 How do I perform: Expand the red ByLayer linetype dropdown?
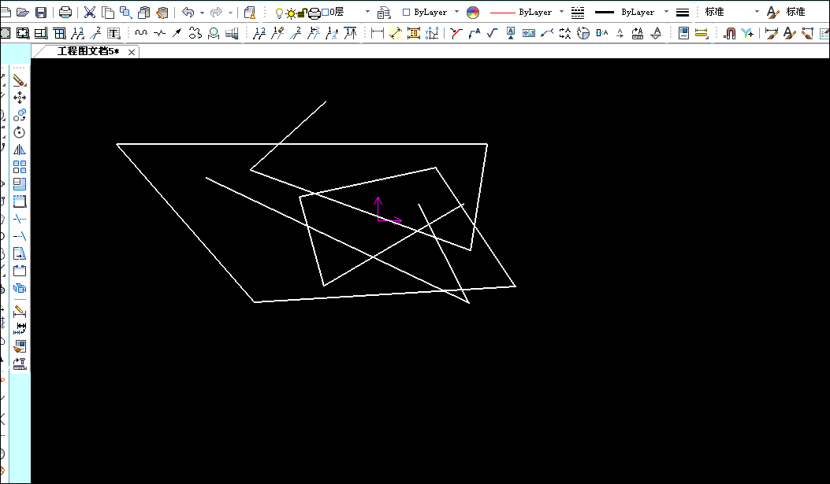click(x=561, y=13)
